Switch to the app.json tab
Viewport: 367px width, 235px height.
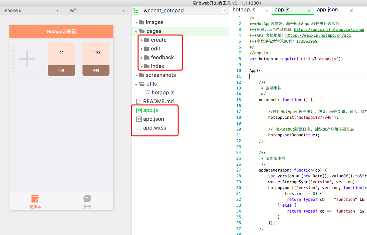click(327, 10)
